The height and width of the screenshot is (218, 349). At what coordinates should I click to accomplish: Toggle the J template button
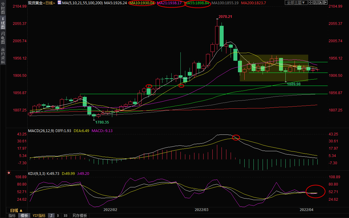(51, 216)
